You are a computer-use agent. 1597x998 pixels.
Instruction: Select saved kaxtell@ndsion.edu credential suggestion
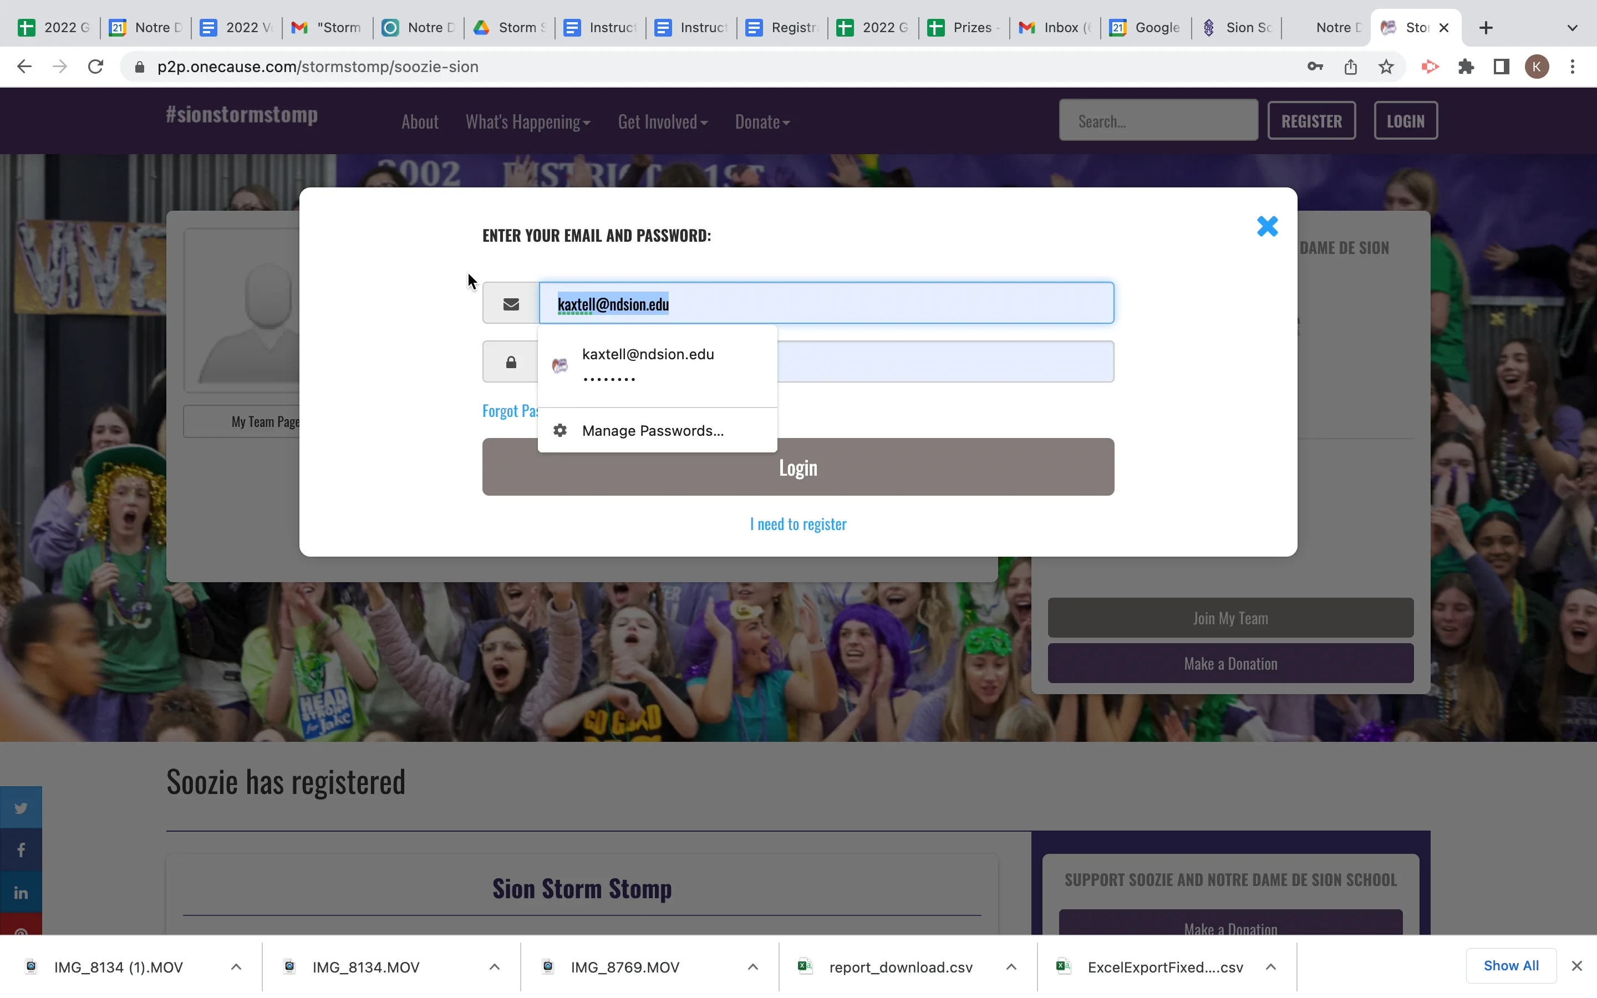point(657,365)
